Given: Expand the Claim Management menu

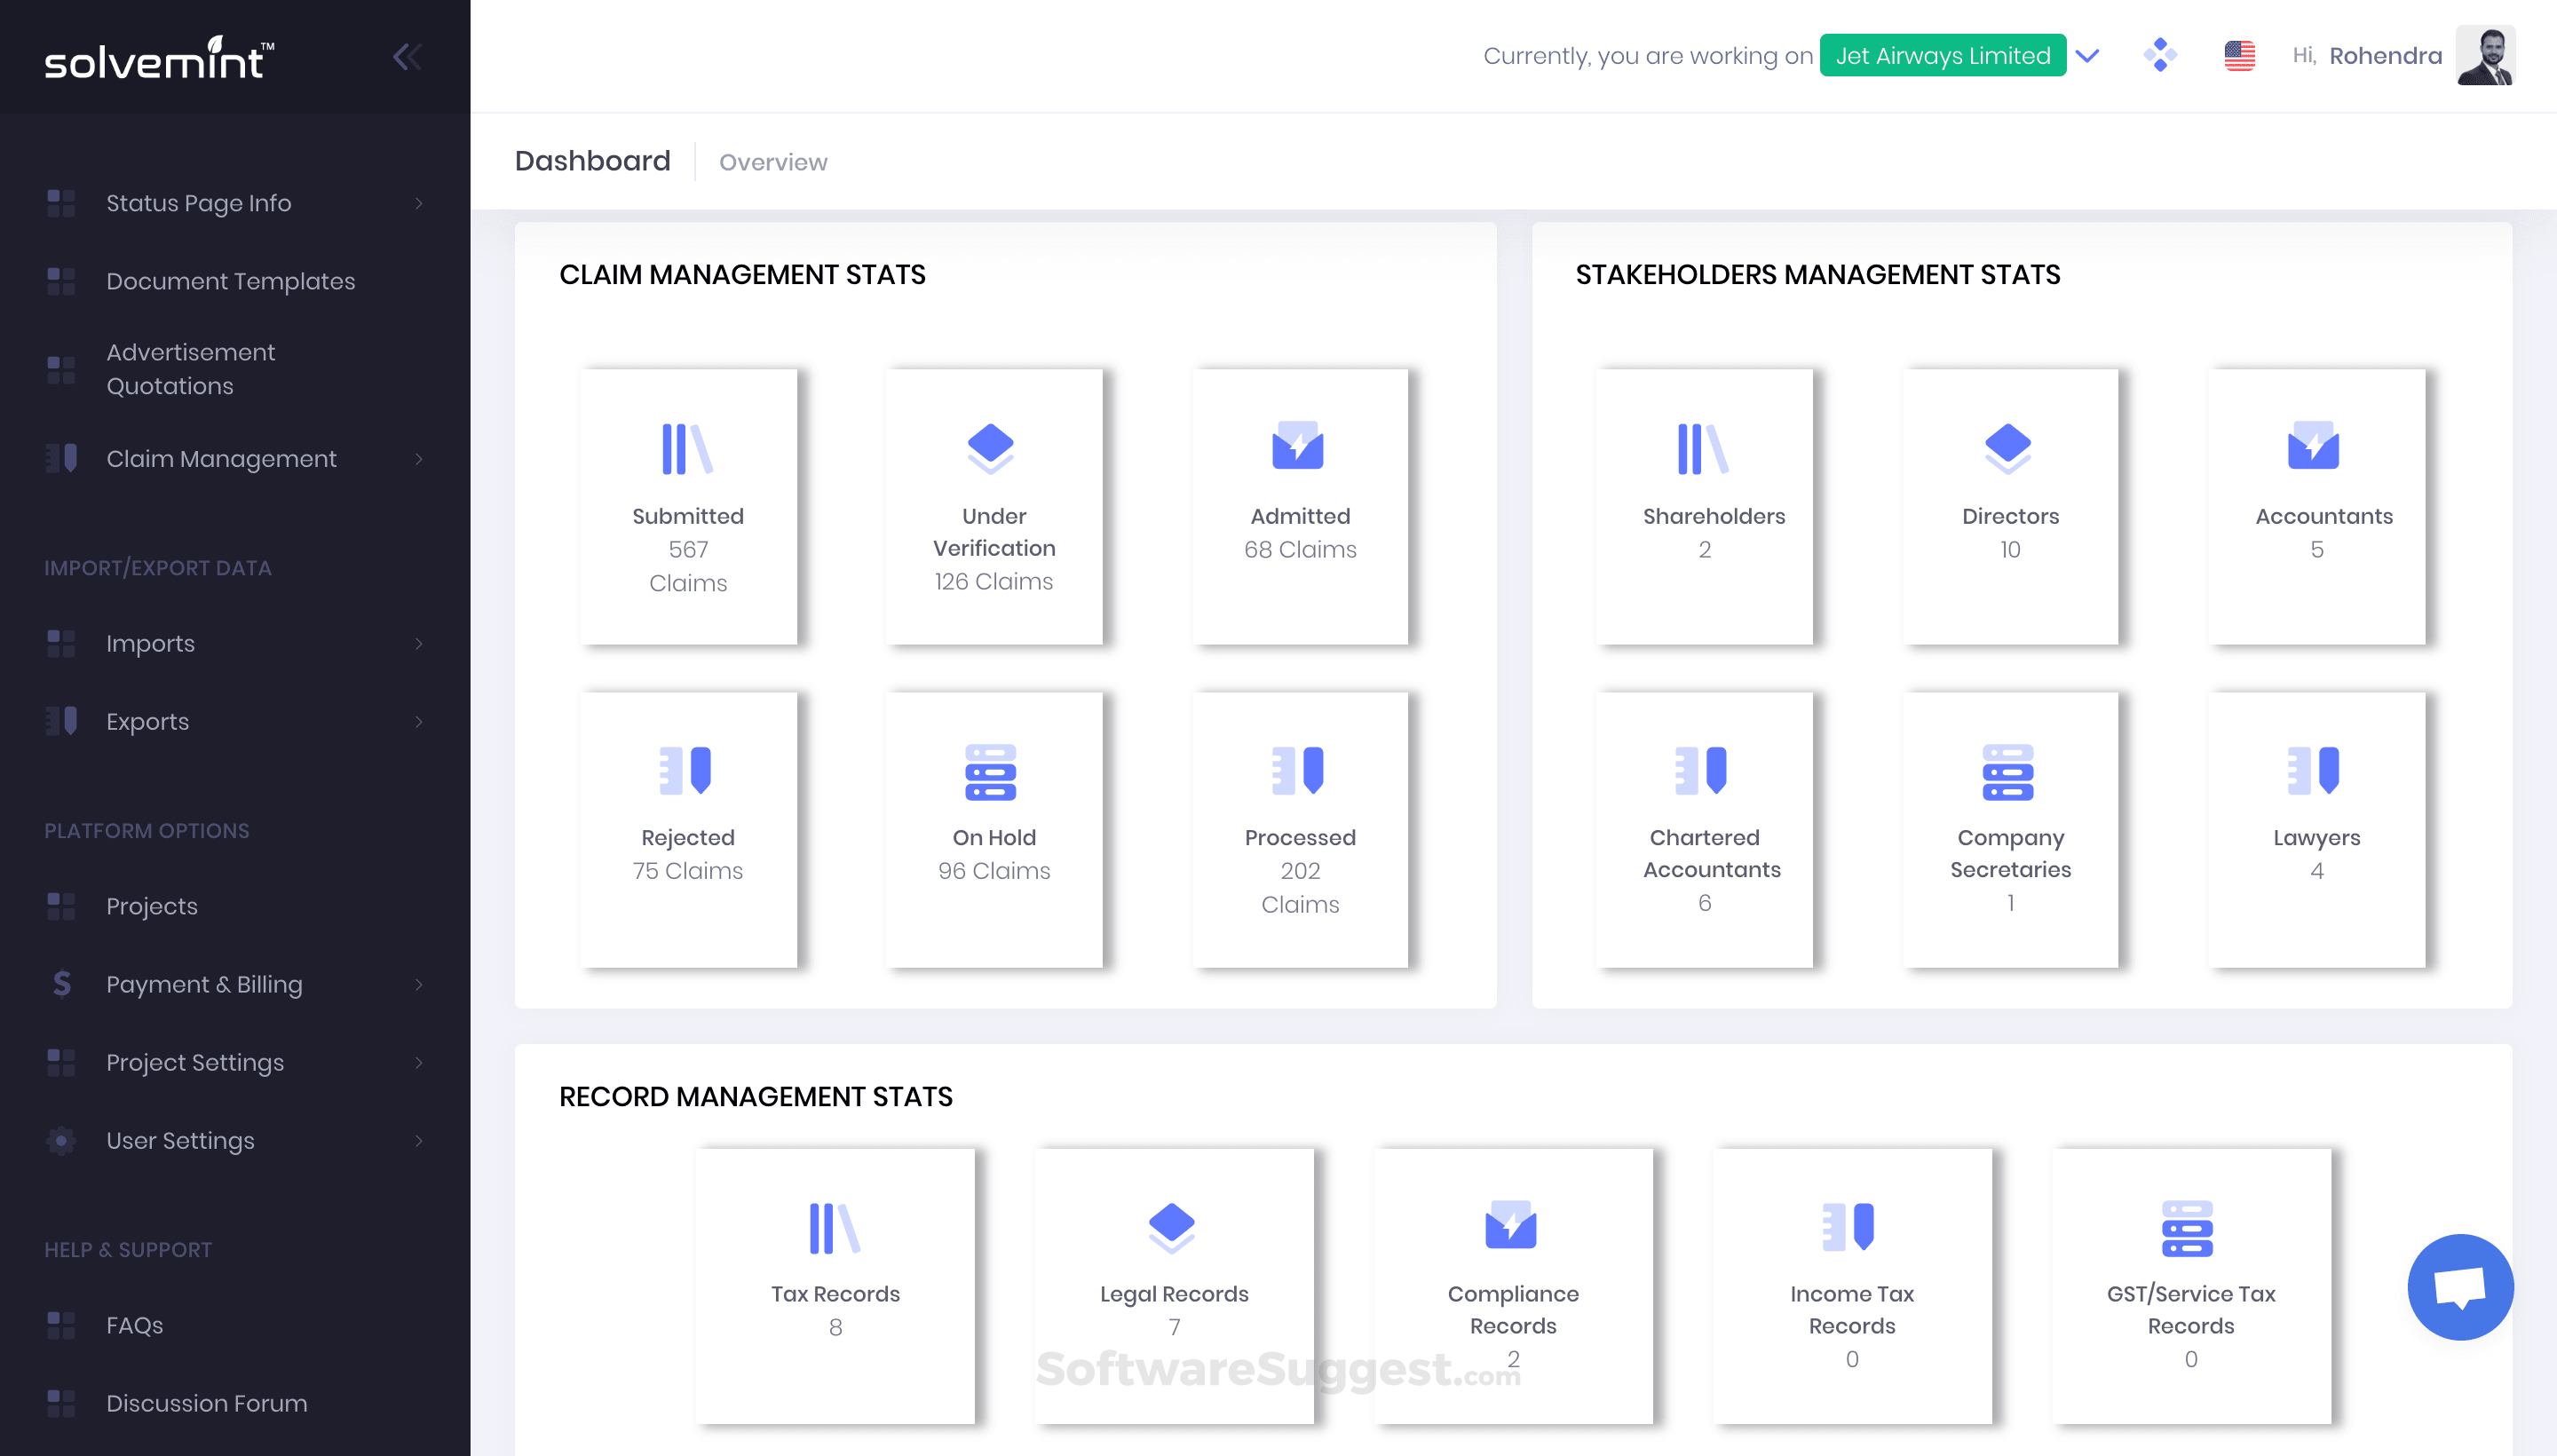Looking at the screenshot, I should point(220,459).
